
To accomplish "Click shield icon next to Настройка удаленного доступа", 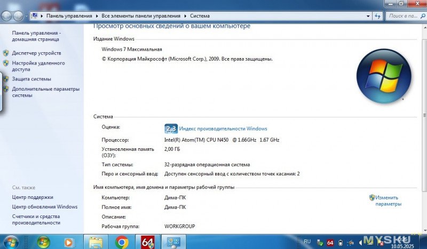I will click(x=6, y=63).
